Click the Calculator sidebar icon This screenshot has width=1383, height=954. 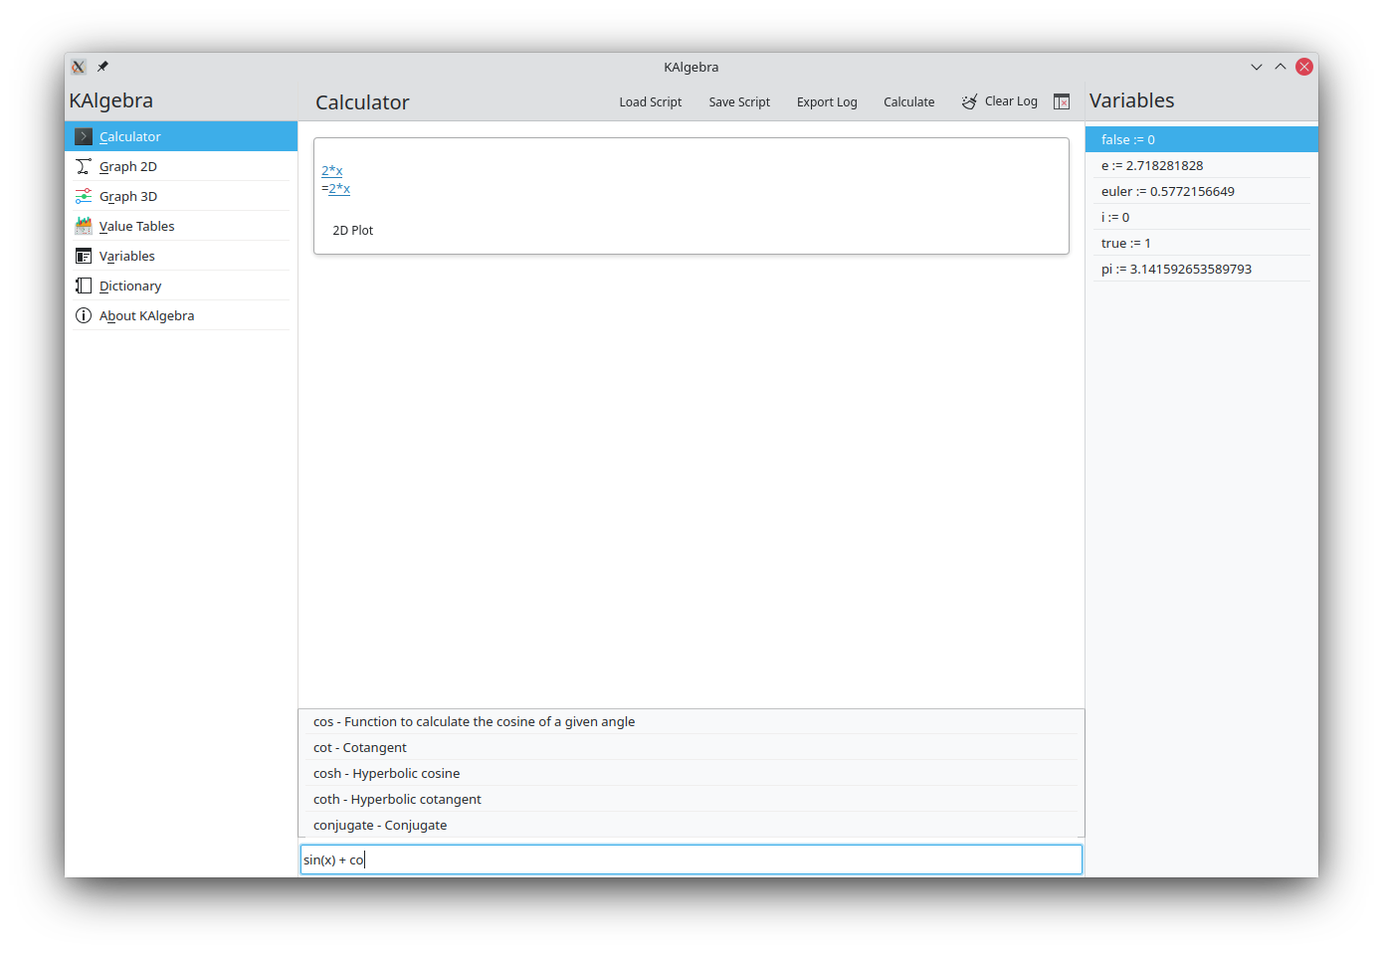point(84,136)
